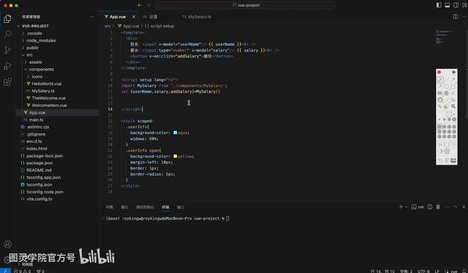Click the editor navigate back arrow
This screenshot has height=273, width=468.
coord(140,5)
